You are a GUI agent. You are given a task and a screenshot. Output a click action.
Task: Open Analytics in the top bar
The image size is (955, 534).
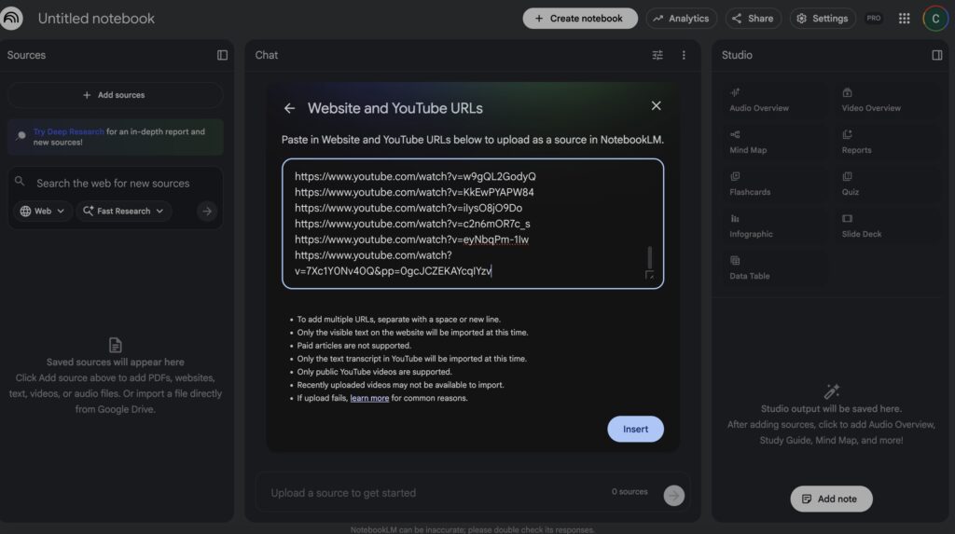[681, 19]
